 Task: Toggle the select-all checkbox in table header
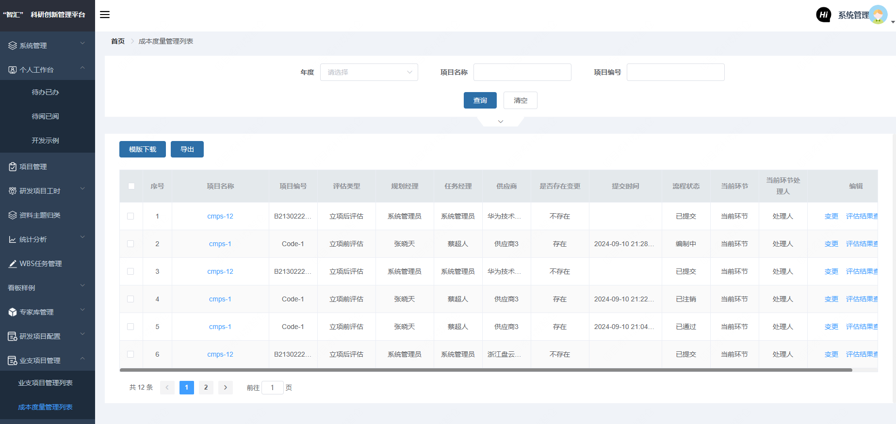[131, 186]
